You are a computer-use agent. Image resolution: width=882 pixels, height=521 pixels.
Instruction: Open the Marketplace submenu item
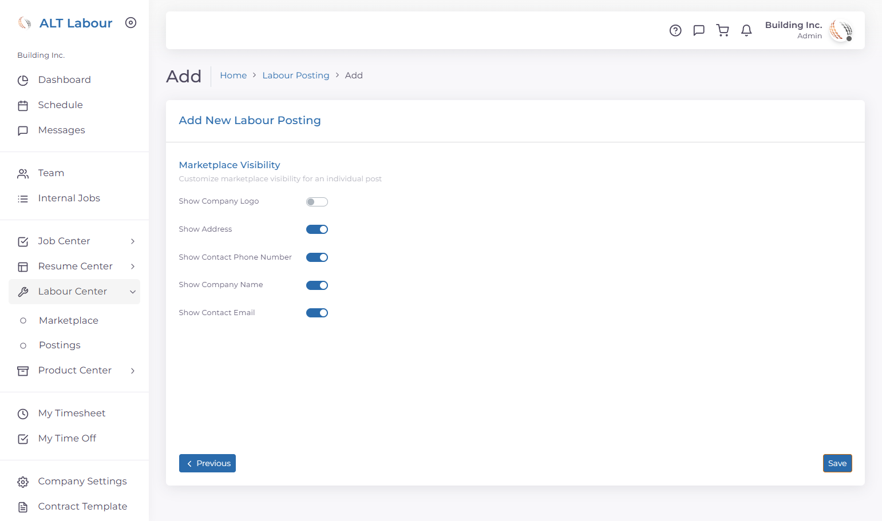click(x=69, y=320)
